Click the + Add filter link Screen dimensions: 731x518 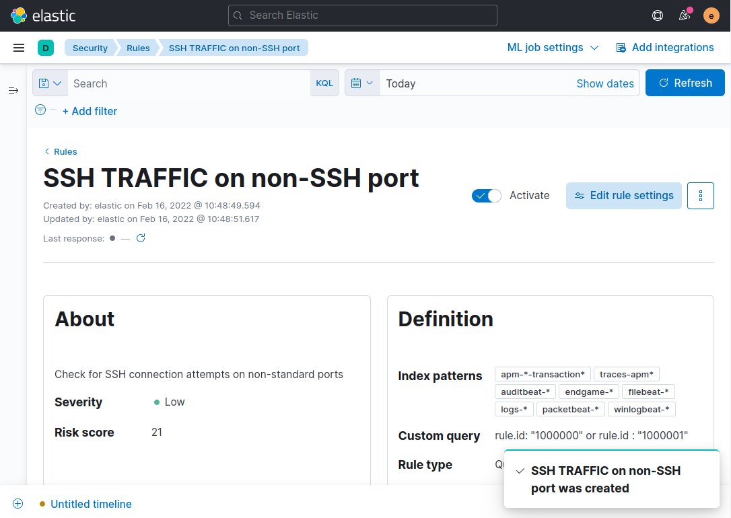pyautogui.click(x=90, y=111)
